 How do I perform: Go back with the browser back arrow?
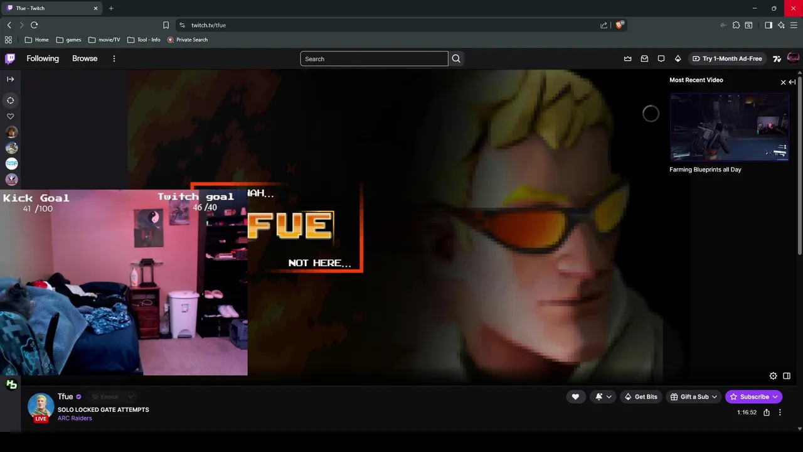coord(9,25)
